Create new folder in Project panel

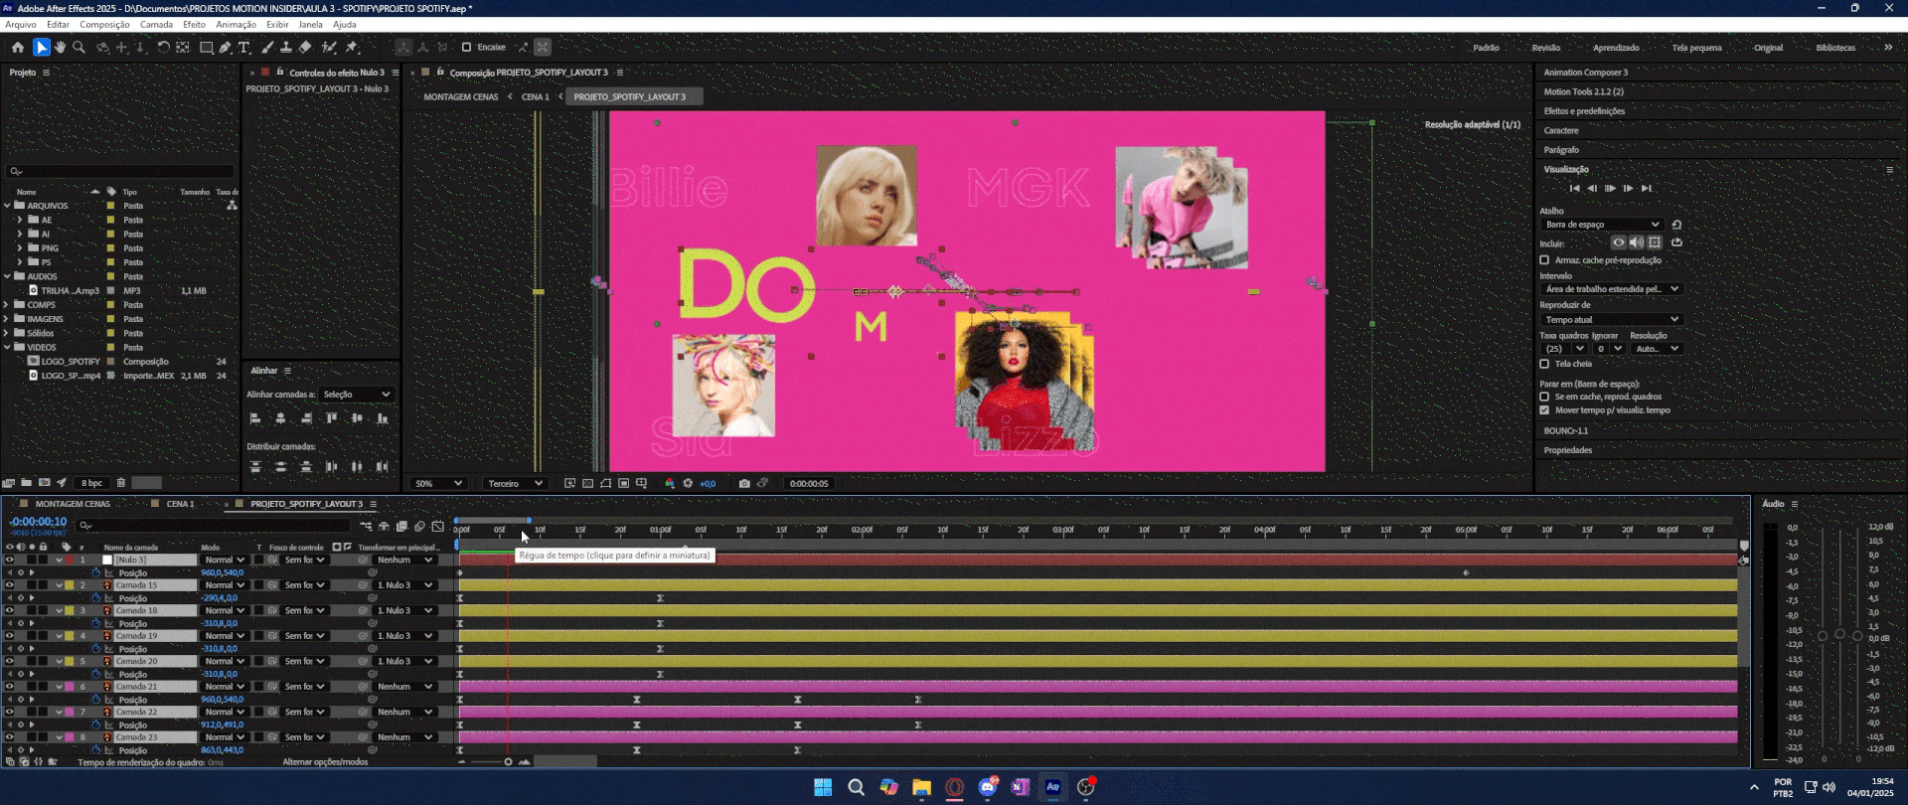point(27,483)
